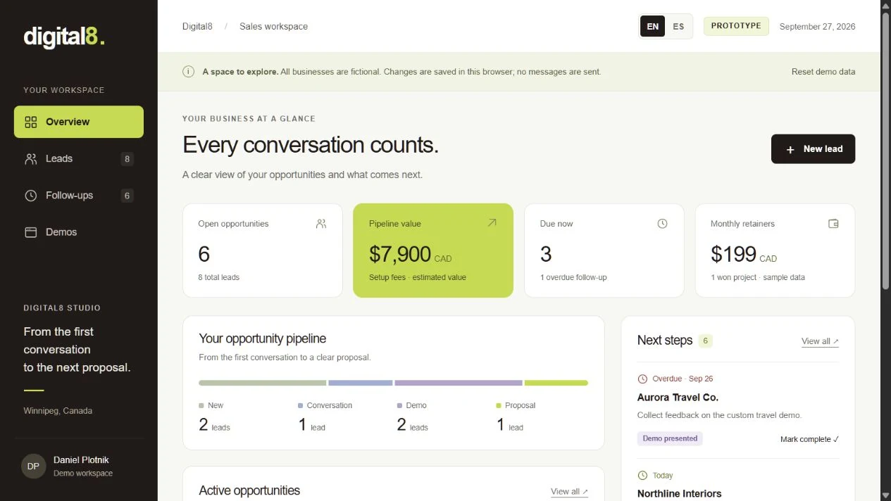This screenshot has height=501, width=891.
Task: Click the Follow-ups clock icon in sidebar
Action: click(31, 196)
